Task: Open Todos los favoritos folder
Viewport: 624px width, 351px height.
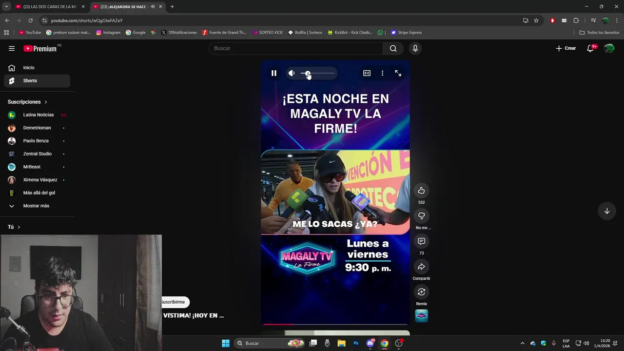Action: 600,33
